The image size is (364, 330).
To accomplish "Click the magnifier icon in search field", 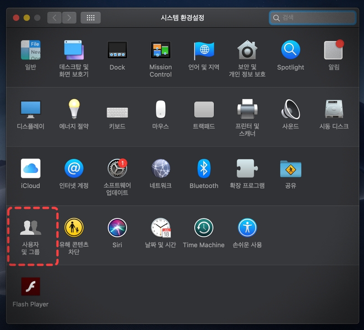I will tap(276, 18).
